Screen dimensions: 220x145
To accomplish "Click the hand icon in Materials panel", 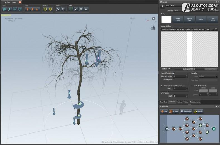I will point(162,6).
